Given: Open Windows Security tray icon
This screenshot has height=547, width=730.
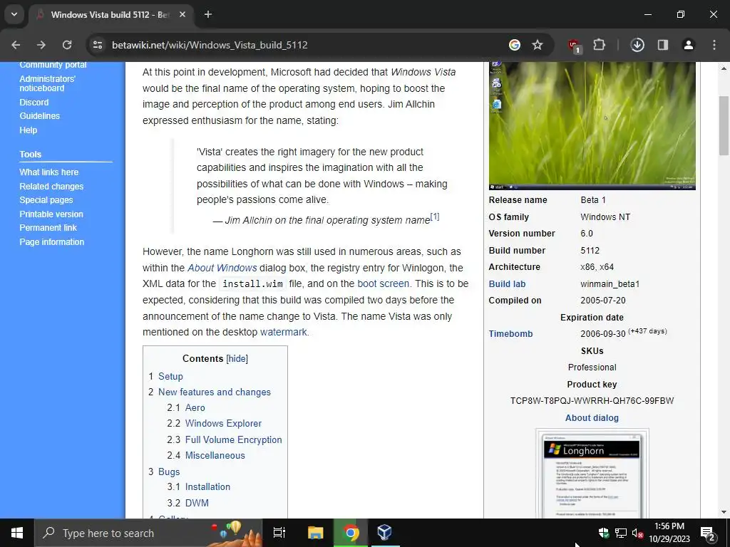Looking at the screenshot, I should [x=604, y=533].
